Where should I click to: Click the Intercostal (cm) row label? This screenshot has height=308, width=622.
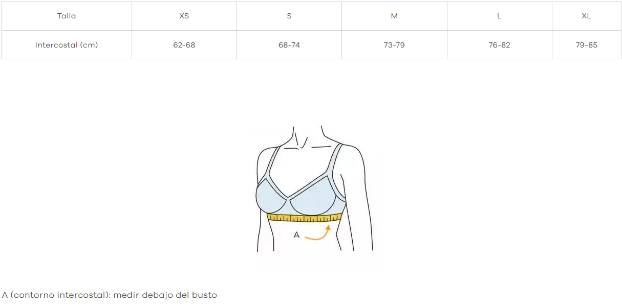coord(67,45)
